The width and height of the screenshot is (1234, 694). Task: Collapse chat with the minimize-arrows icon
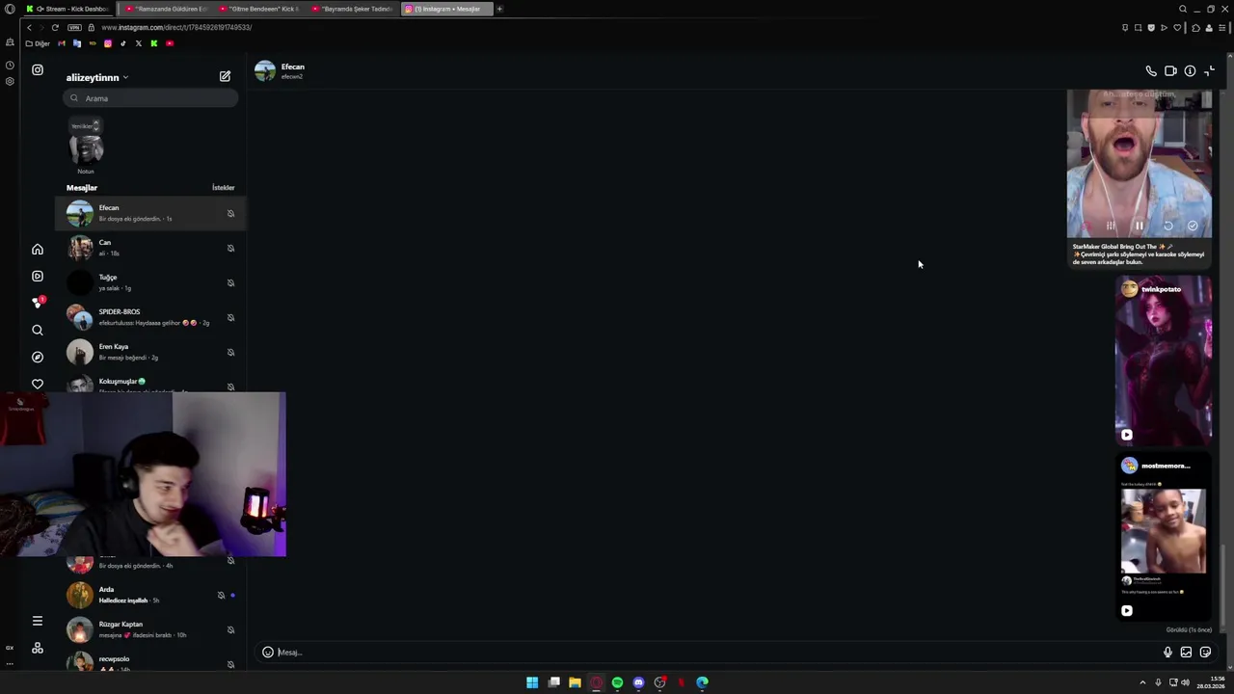(x=1209, y=71)
